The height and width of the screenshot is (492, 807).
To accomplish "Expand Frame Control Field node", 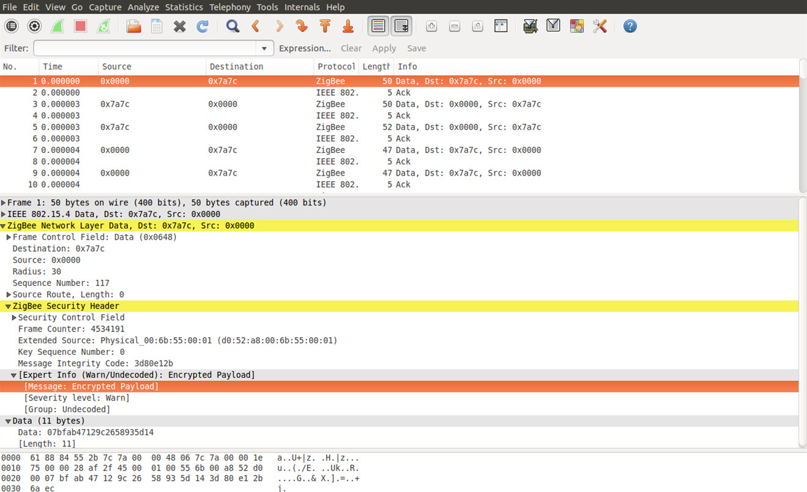I will [x=9, y=237].
